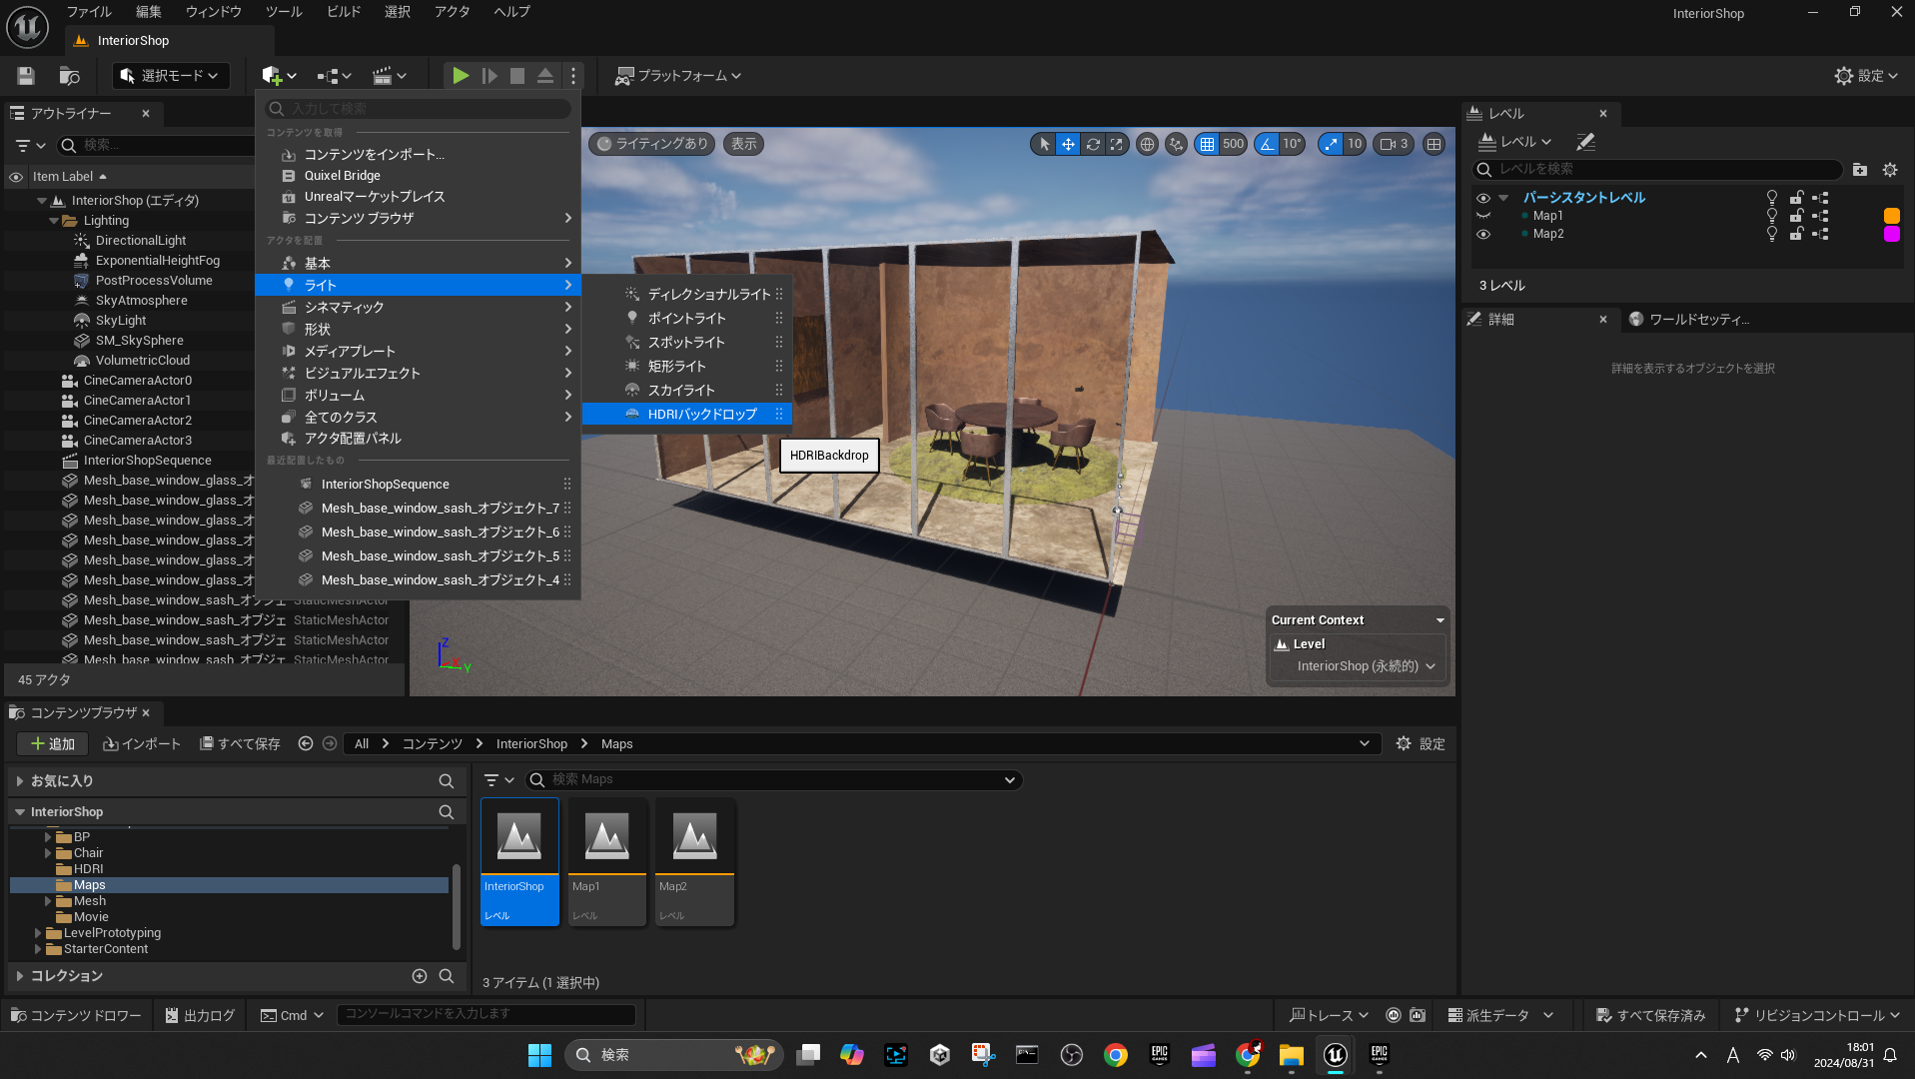Click the Stop playback button
The height and width of the screenshot is (1079, 1915).
[x=516, y=76]
